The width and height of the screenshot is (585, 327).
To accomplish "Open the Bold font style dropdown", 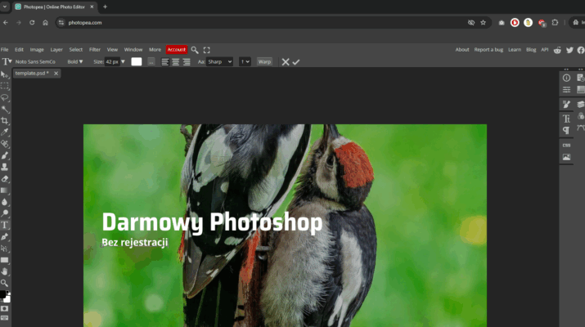I will (x=75, y=62).
